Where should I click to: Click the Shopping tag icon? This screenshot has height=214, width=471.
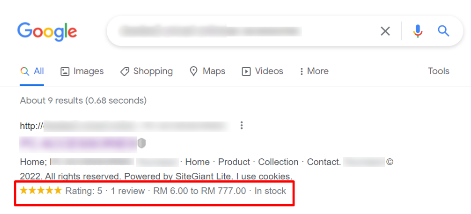click(x=125, y=71)
